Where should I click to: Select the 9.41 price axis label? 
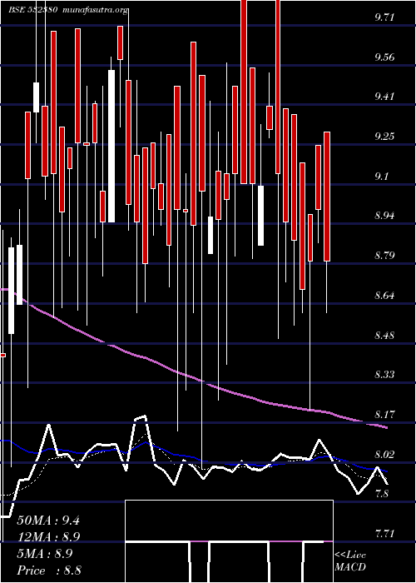tap(384, 97)
